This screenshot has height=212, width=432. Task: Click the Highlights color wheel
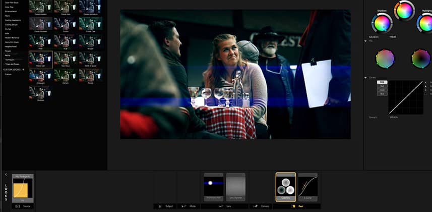tap(425, 23)
